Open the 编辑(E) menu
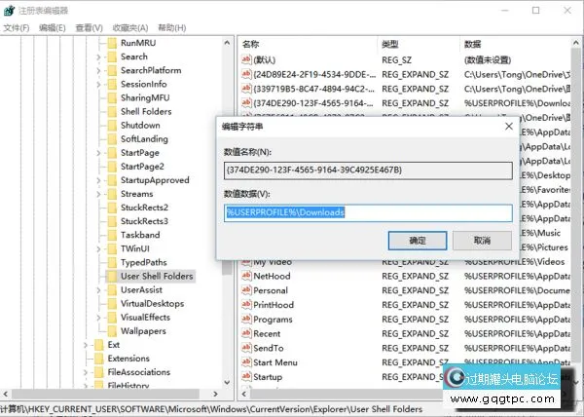Viewport: 584px width, 417px height. coord(52,27)
